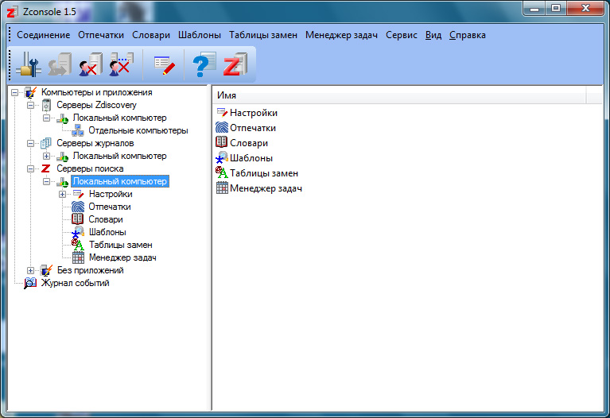Close the Zconsole window
Screen dimensions: 610x418
[x=585, y=8]
